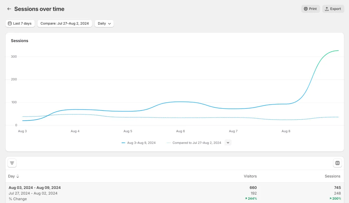349x203 pixels.
Task: Expand the Daily interval dropdown
Action: point(104,24)
